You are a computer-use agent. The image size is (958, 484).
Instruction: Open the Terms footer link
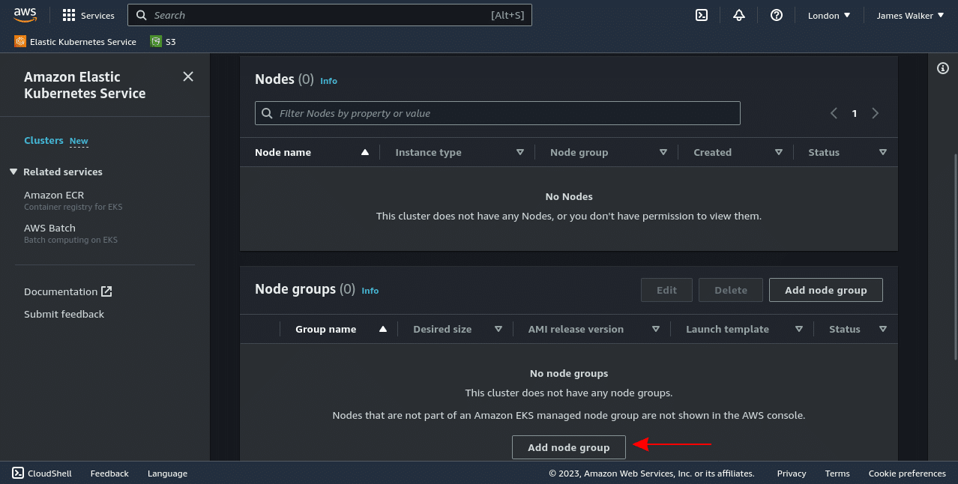(837, 474)
